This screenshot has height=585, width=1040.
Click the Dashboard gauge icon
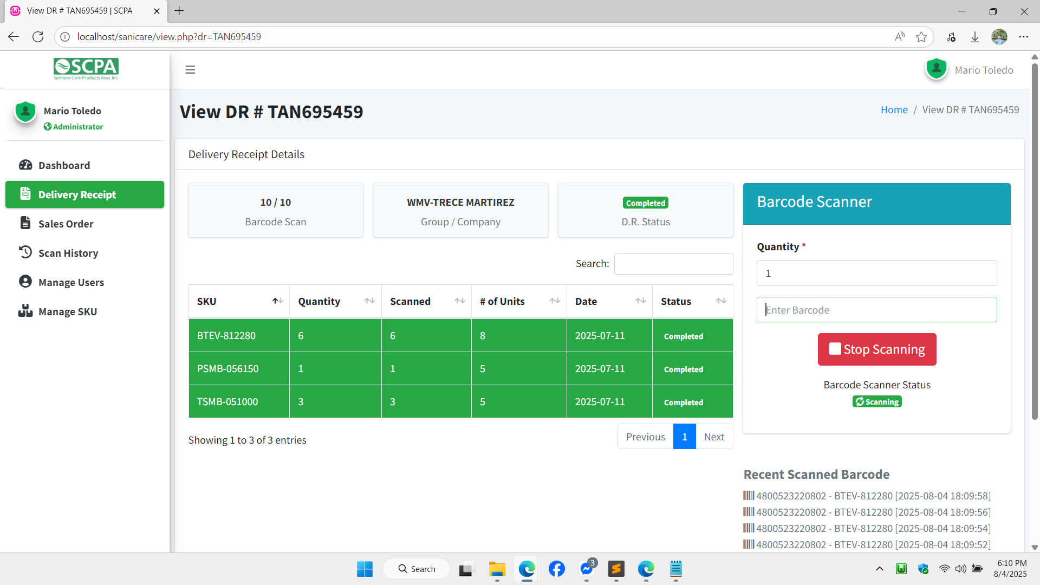click(x=25, y=165)
